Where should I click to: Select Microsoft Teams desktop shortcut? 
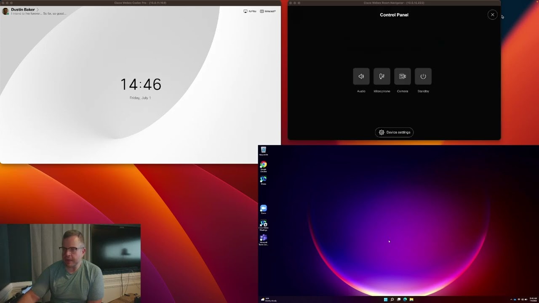point(263,240)
